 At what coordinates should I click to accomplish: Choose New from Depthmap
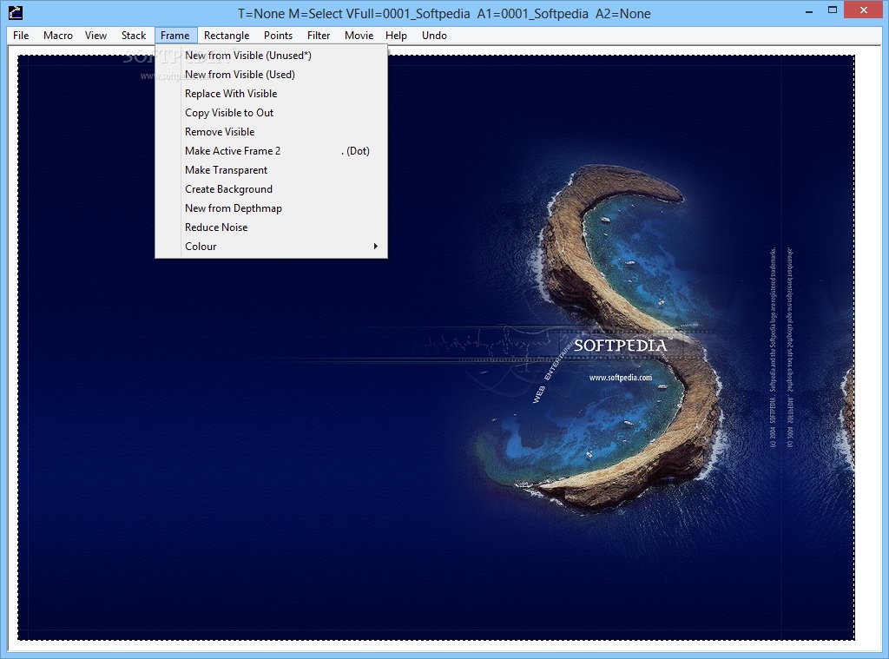pos(271,208)
